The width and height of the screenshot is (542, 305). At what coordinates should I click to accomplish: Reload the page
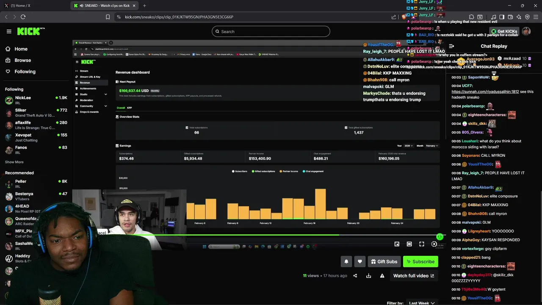[x=23, y=17]
